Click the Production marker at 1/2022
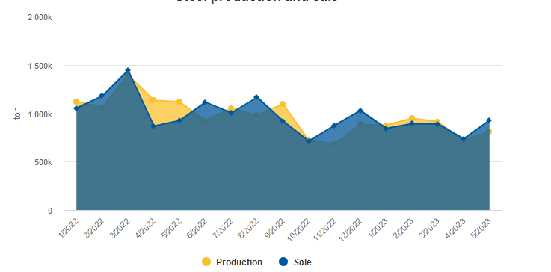 click(x=76, y=102)
